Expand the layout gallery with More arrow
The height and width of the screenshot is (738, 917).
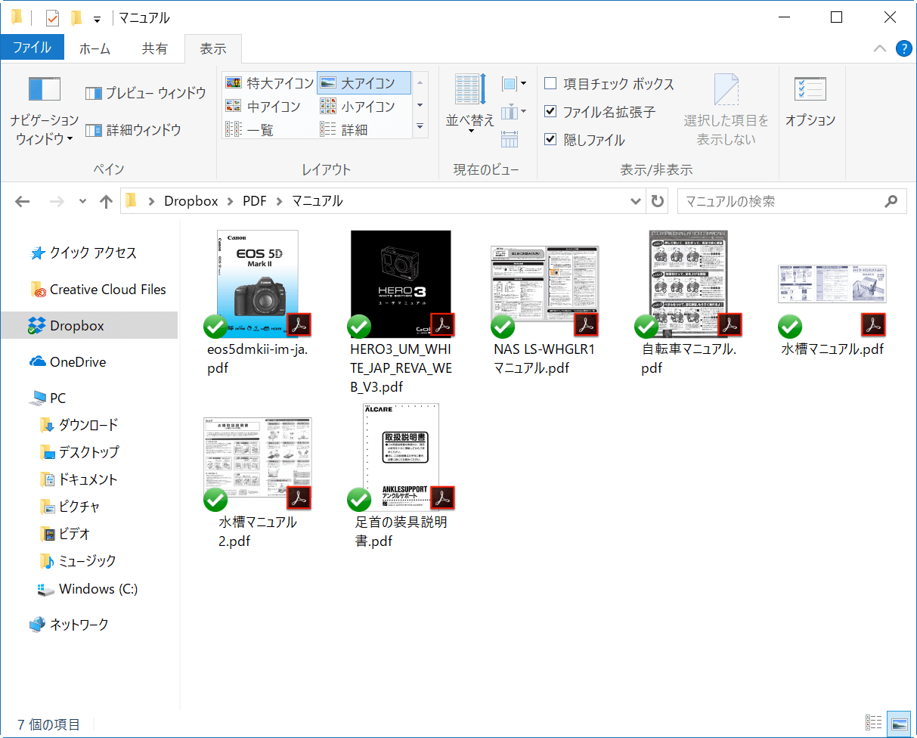[420, 127]
